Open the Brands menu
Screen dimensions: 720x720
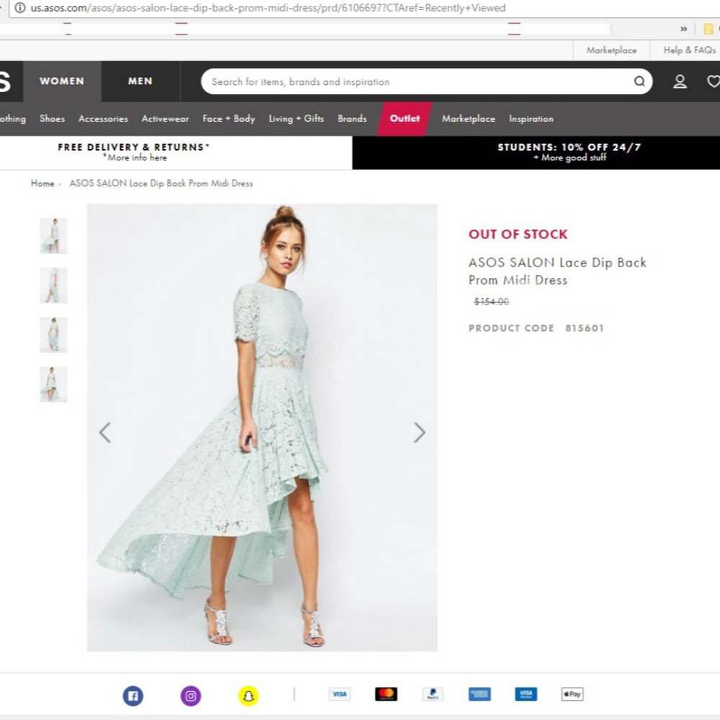click(x=352, y=119)
